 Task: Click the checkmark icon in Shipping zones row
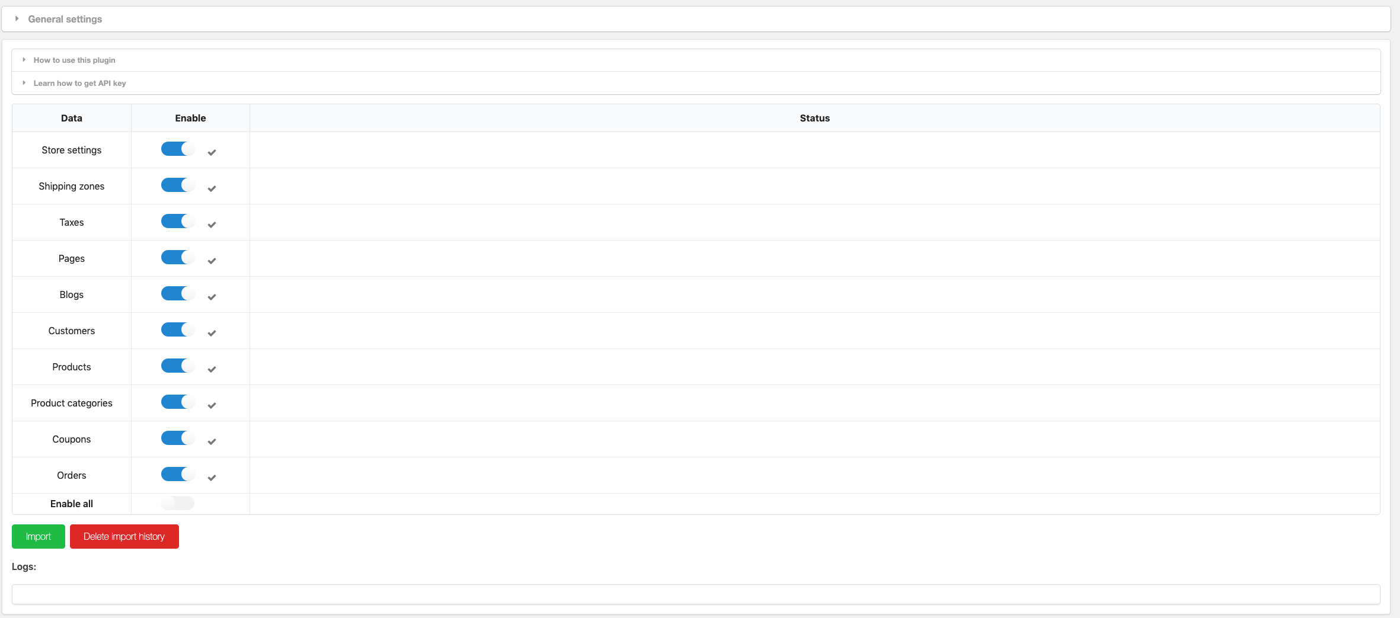(x=212, y=188)
